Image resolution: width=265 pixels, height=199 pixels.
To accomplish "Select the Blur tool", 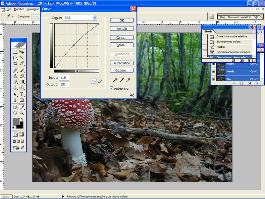I will point(15,87).
